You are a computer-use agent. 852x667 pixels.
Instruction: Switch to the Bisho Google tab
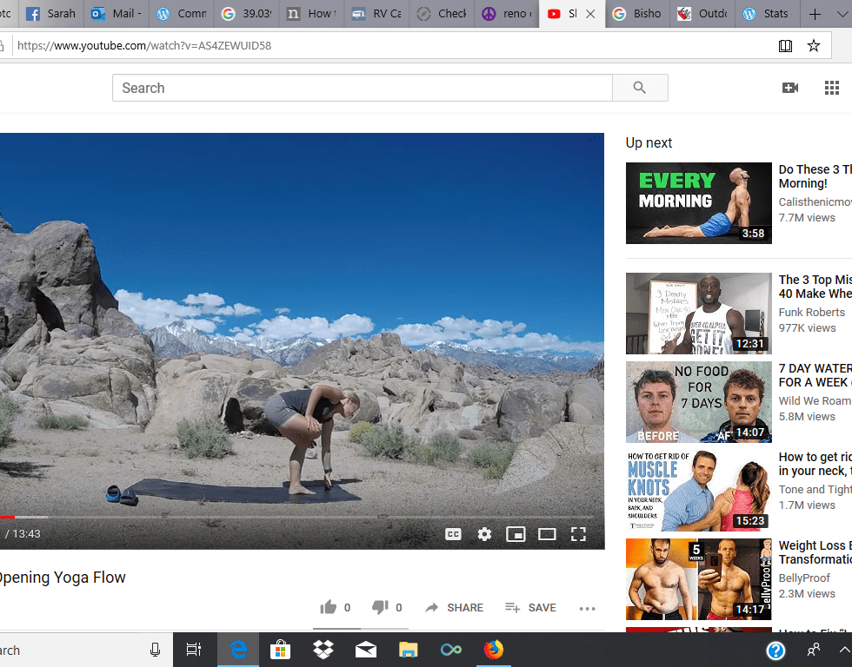[638, 14]
